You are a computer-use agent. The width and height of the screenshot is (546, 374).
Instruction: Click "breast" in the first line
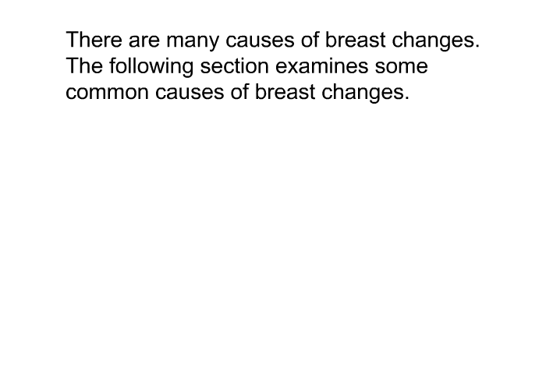355,40
